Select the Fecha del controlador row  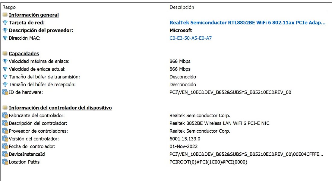tap(166, 146)
